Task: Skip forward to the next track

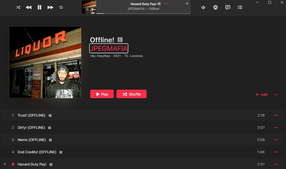Action: pyautogui.click(x=50, y=7)
